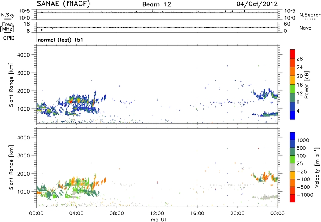Pick the -500 to -1000 orange-red Velocity swatch
Image resolution: width=321 pixels, height=222 pixels.
click(293, 190)
